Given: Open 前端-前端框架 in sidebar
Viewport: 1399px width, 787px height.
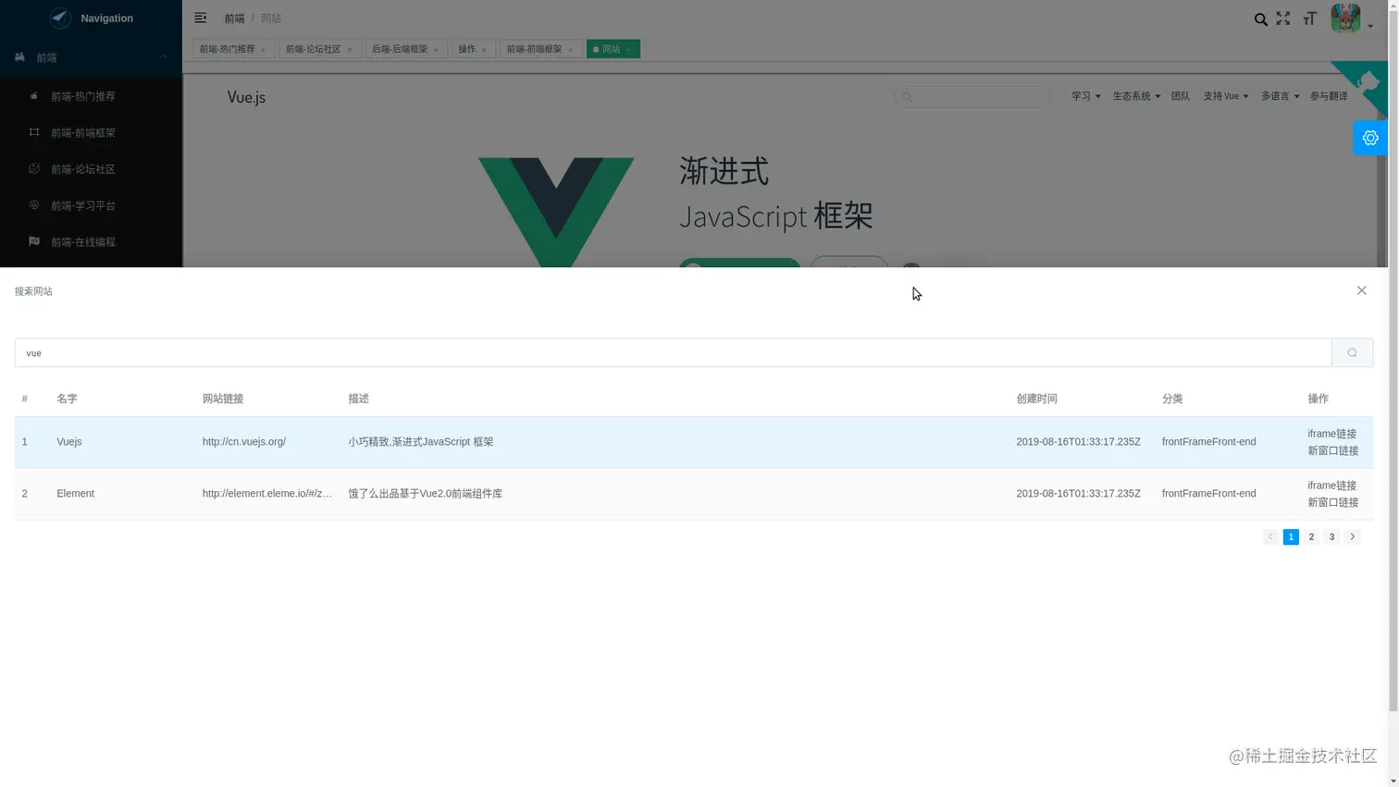Looking at the screenshot, I should point(91,132).
